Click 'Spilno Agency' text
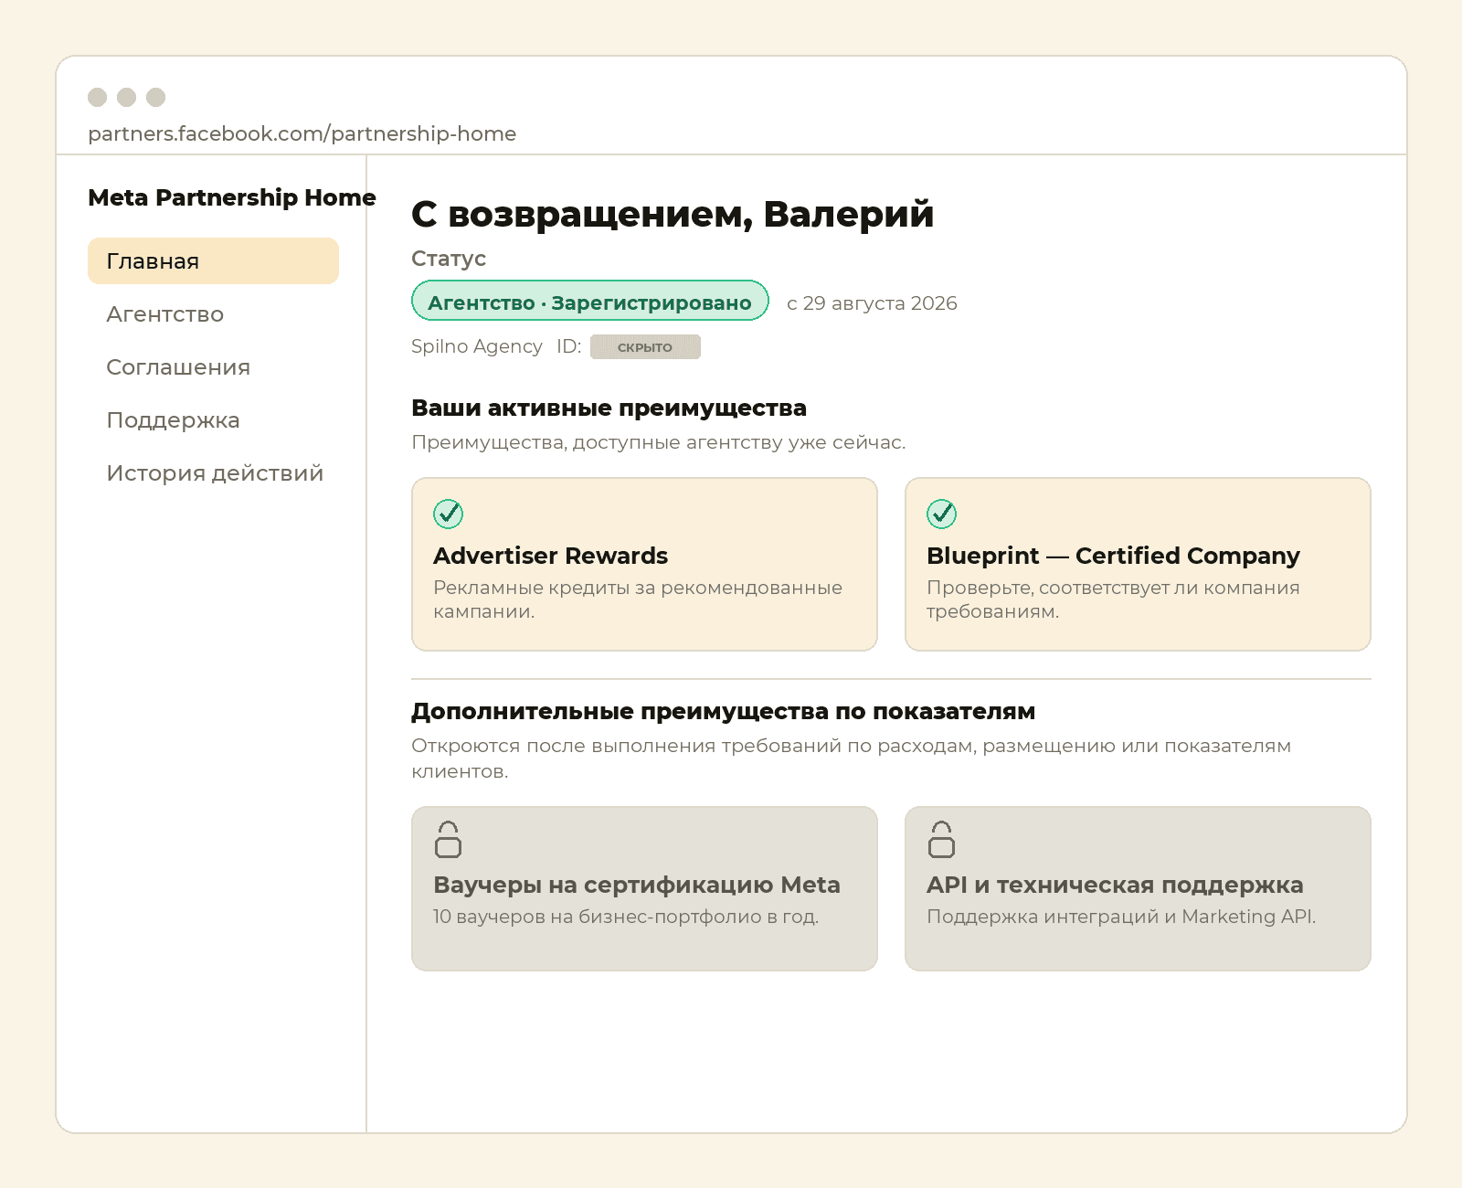The width and height of the screenshot is (1462, 1188). coord(477,346)
